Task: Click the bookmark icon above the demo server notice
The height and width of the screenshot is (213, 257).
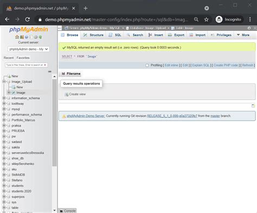Action: click(253, 106)
